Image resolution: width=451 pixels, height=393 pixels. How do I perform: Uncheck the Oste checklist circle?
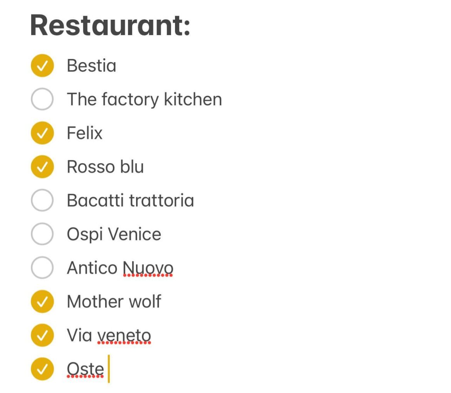42,369
